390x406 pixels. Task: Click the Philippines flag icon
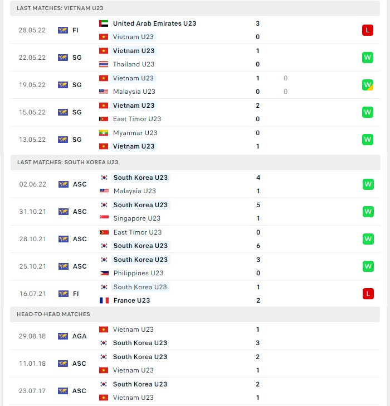pos(104,273)
